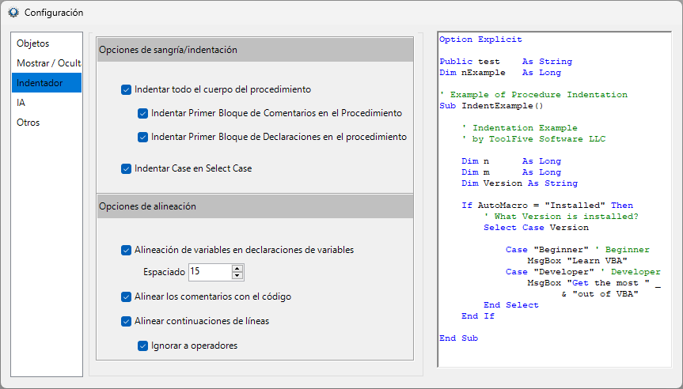Click 'Select Case Version' line in preview
Screen dimensions: 683x389
pyautogui.click(x=537, y=228)
